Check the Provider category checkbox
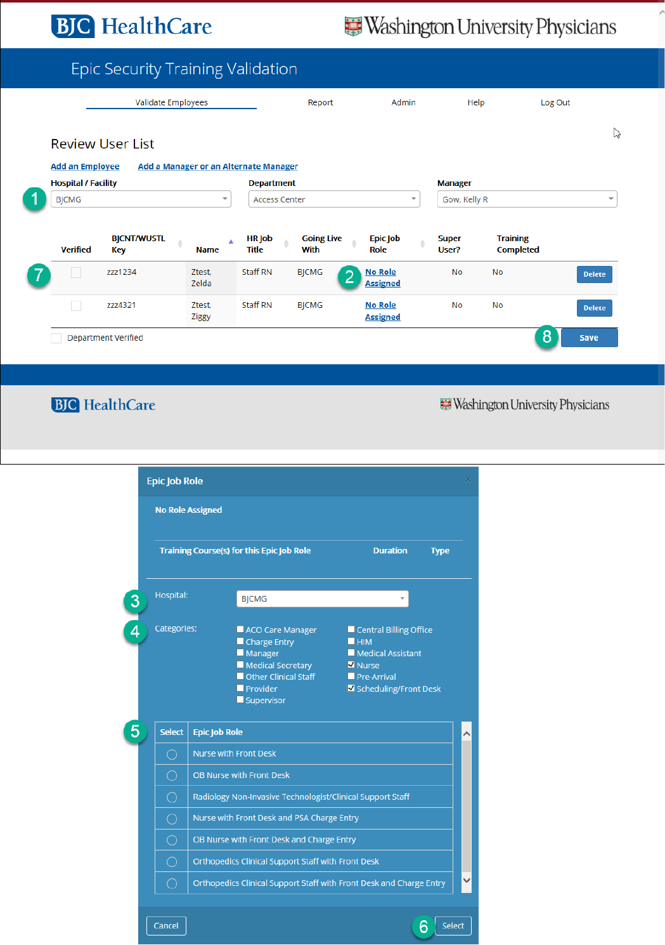Viewport: 665px width, 945px height. coord(240,688)
